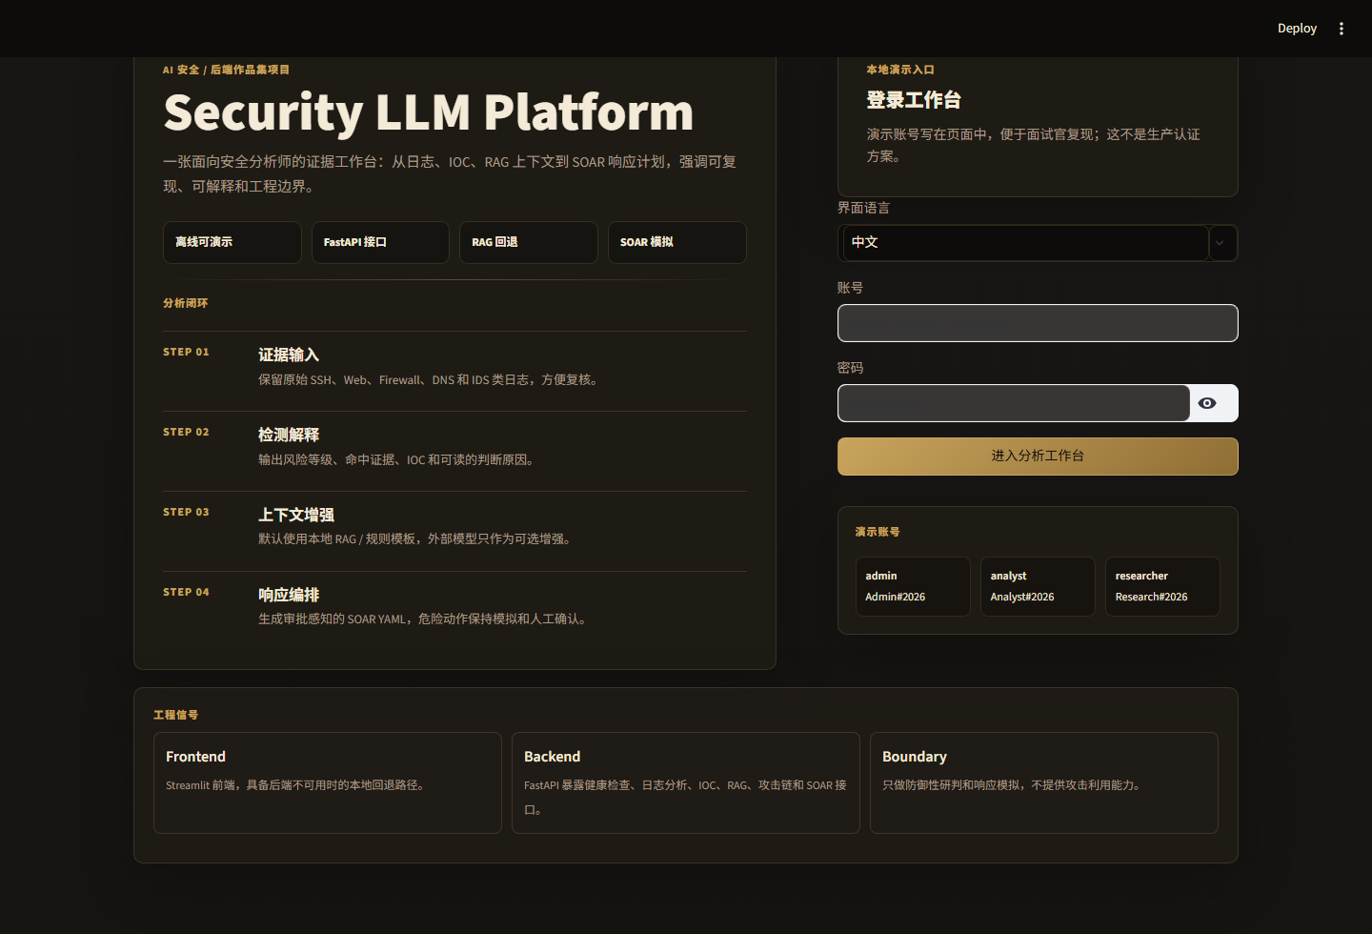Click the 上下文增强 step title

pyautogui.click(x=296, y=515)
